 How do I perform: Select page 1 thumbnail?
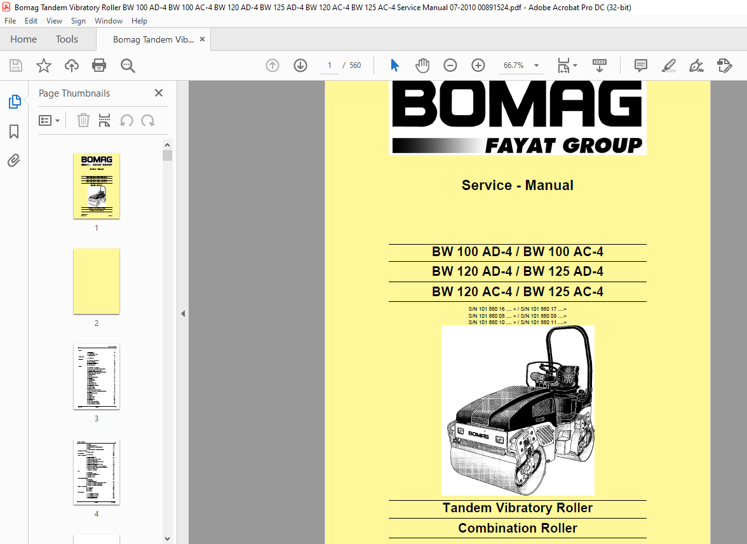pos(97,186)
